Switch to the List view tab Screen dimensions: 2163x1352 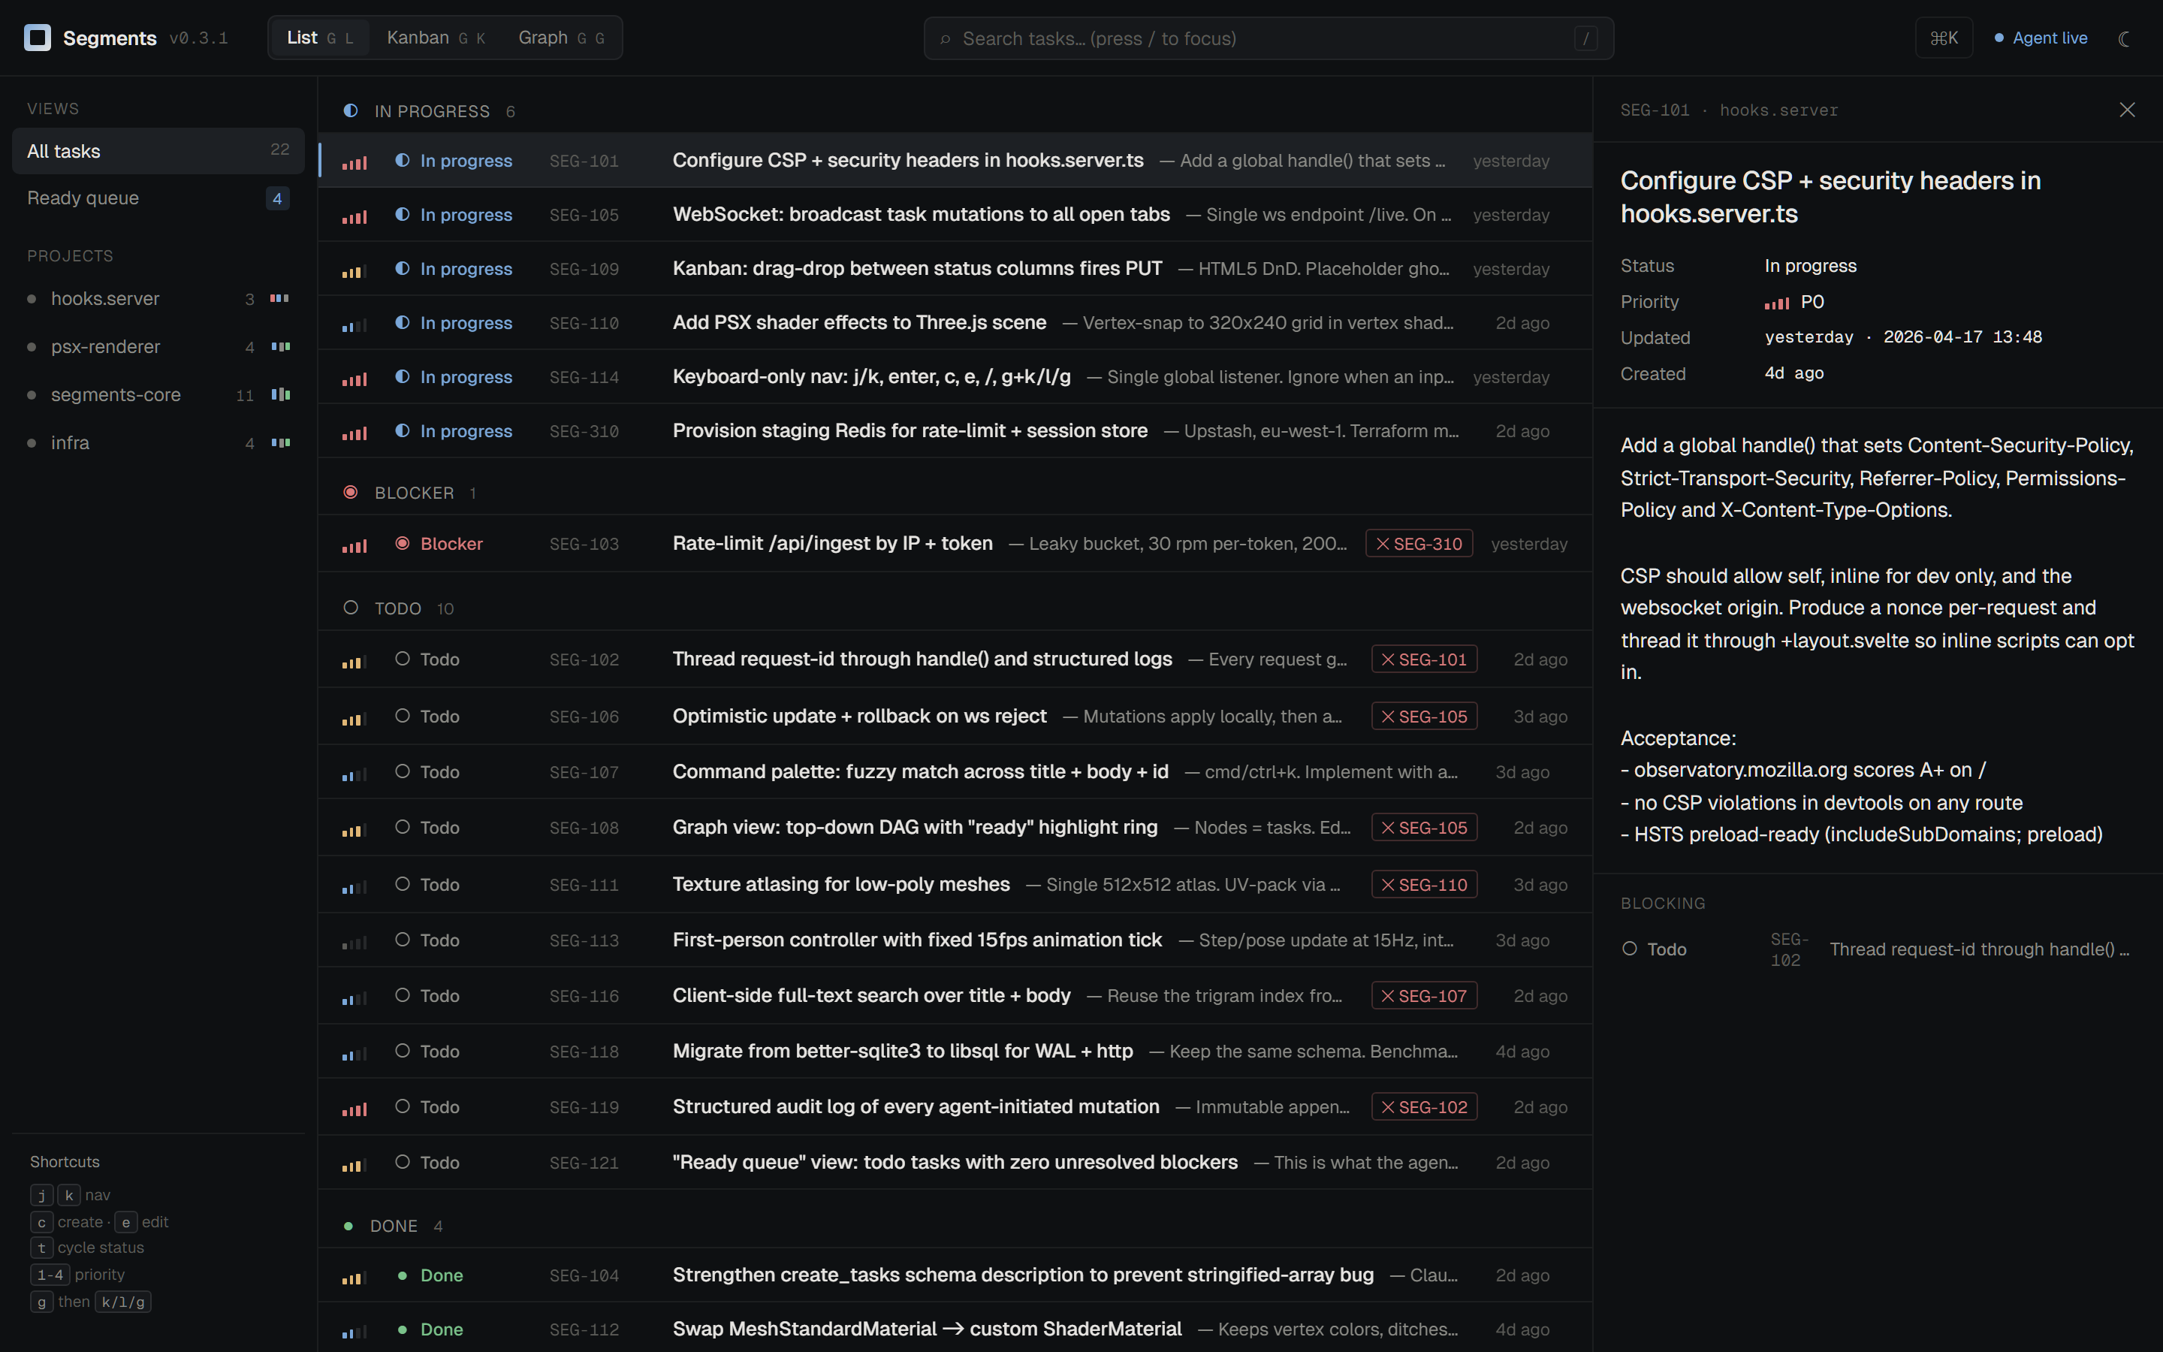pos(320,38)
